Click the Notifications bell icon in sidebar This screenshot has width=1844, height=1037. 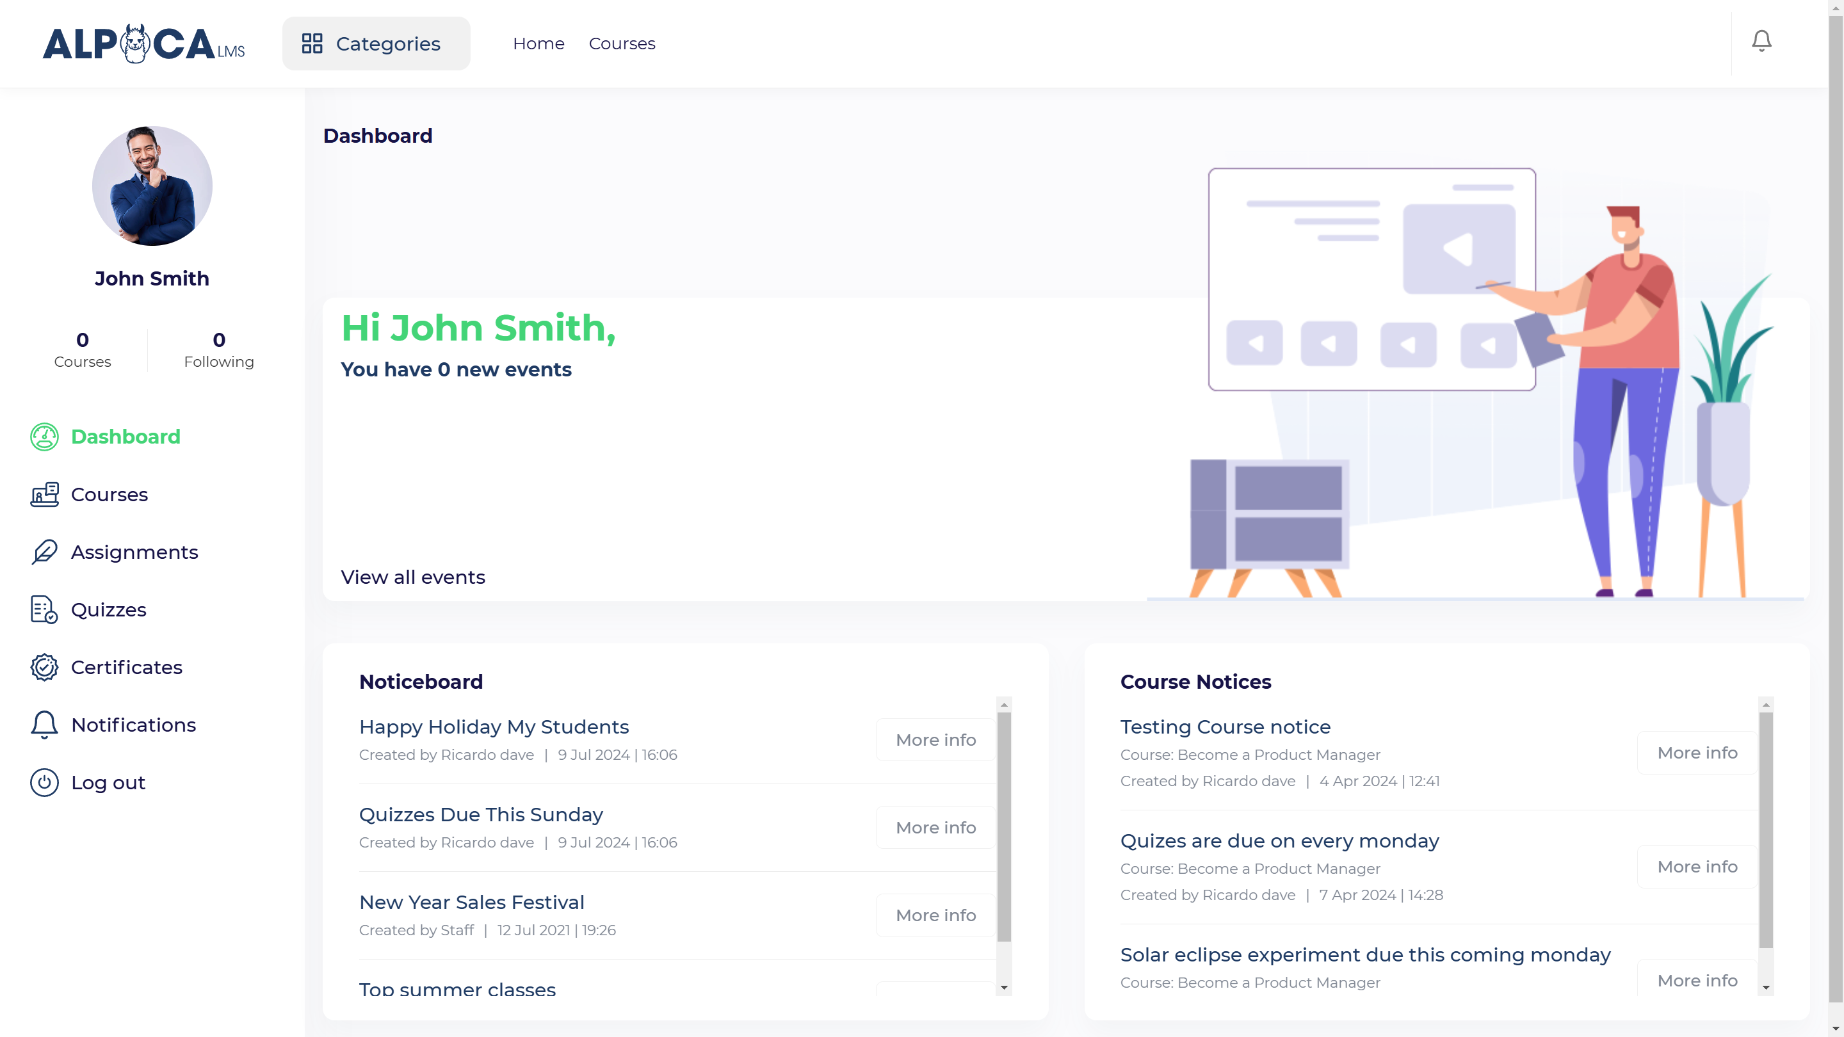(x=44, y=725)
